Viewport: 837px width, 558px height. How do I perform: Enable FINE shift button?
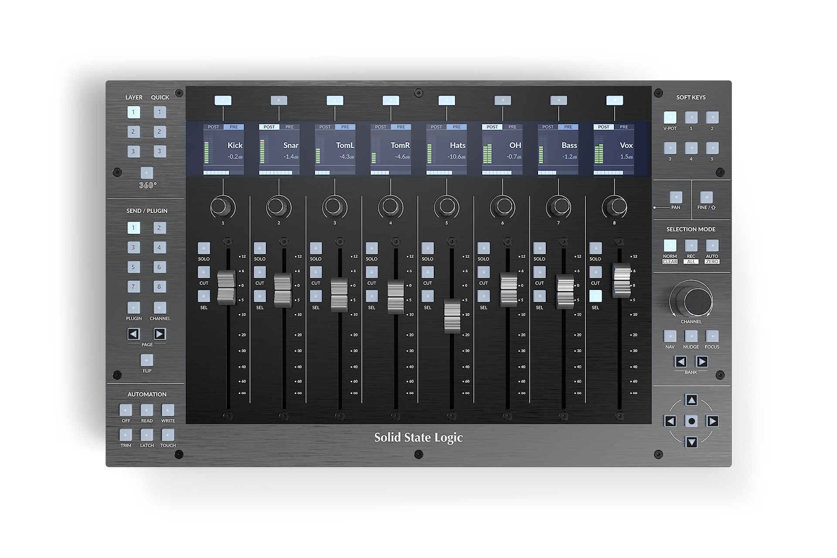pyautogui.click(x=706, y=197)
